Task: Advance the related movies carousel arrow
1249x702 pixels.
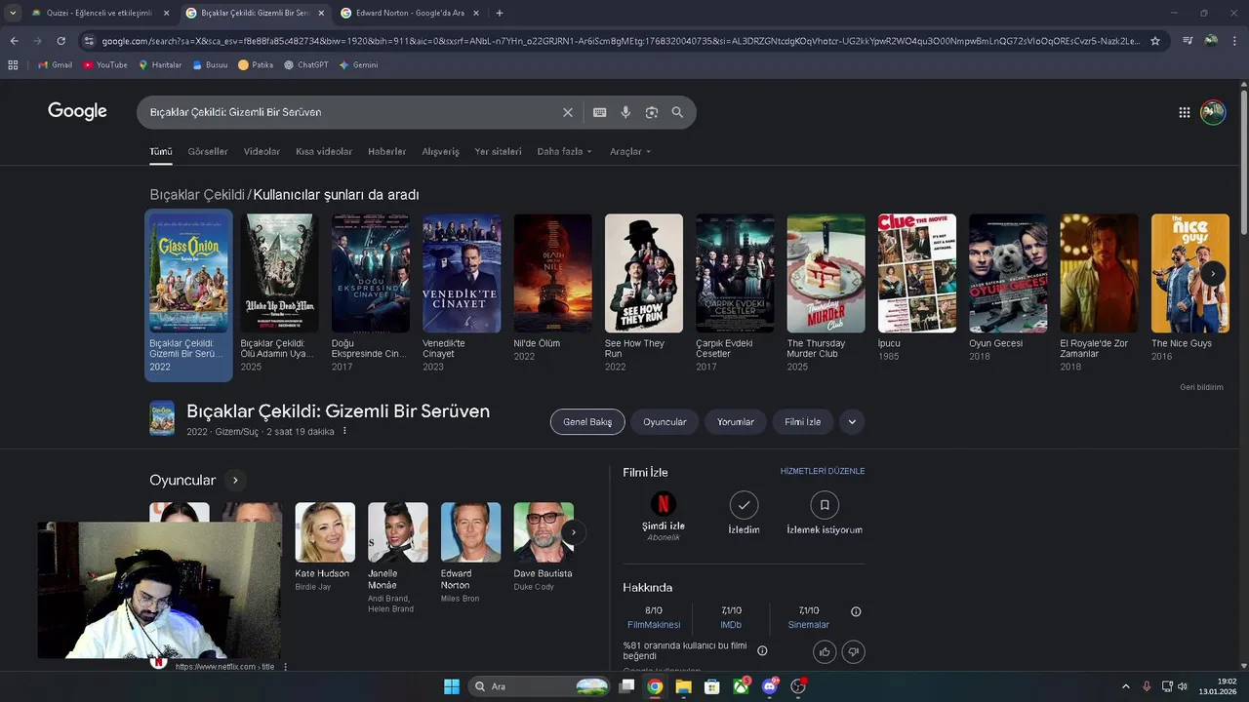Action: point(1213,274)
